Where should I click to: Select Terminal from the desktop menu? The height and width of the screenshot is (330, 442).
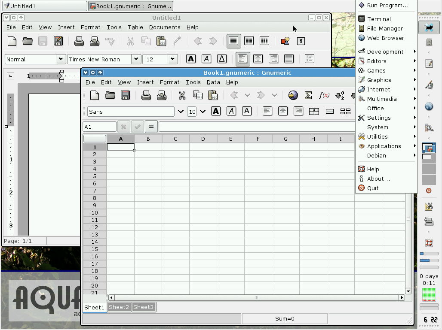378,19
